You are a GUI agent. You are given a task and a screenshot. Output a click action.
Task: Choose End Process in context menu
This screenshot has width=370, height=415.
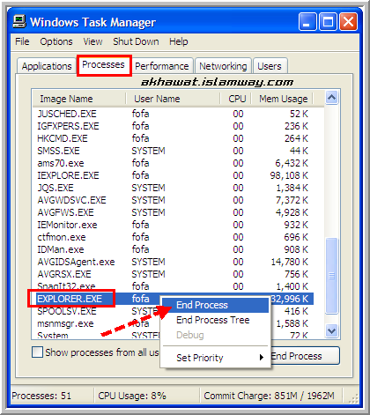pos(215,305)
